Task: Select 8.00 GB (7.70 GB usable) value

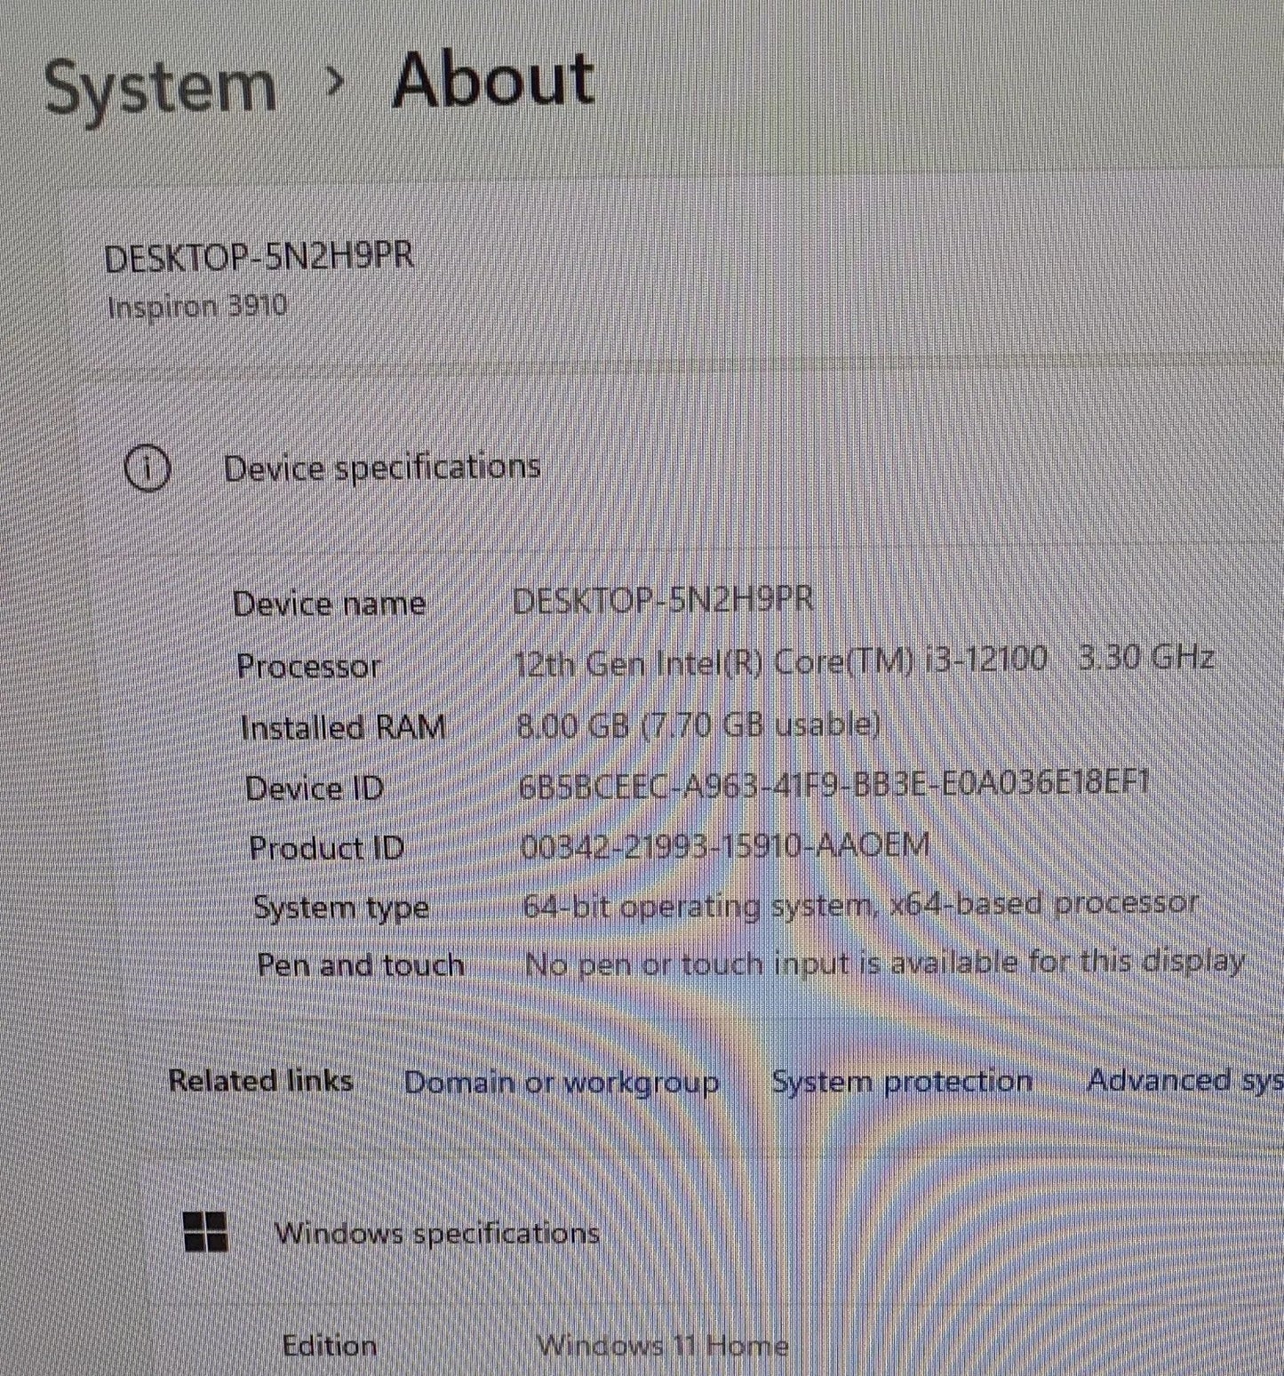Action: [699, 724]
